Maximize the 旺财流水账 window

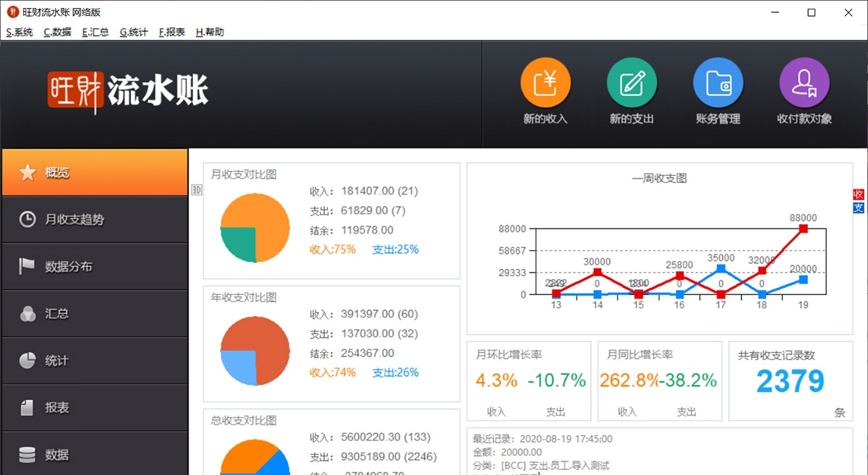(811, 12)
